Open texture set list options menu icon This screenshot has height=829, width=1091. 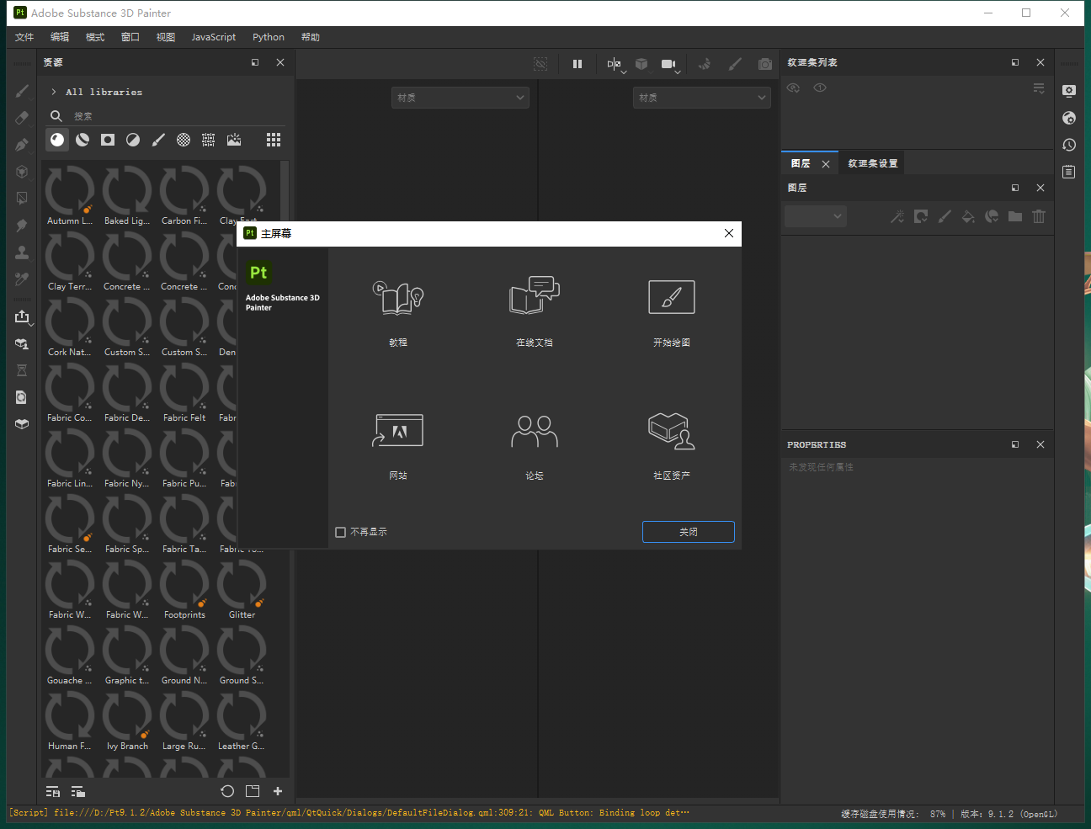pyautogui.click(x=1039, y=88)
